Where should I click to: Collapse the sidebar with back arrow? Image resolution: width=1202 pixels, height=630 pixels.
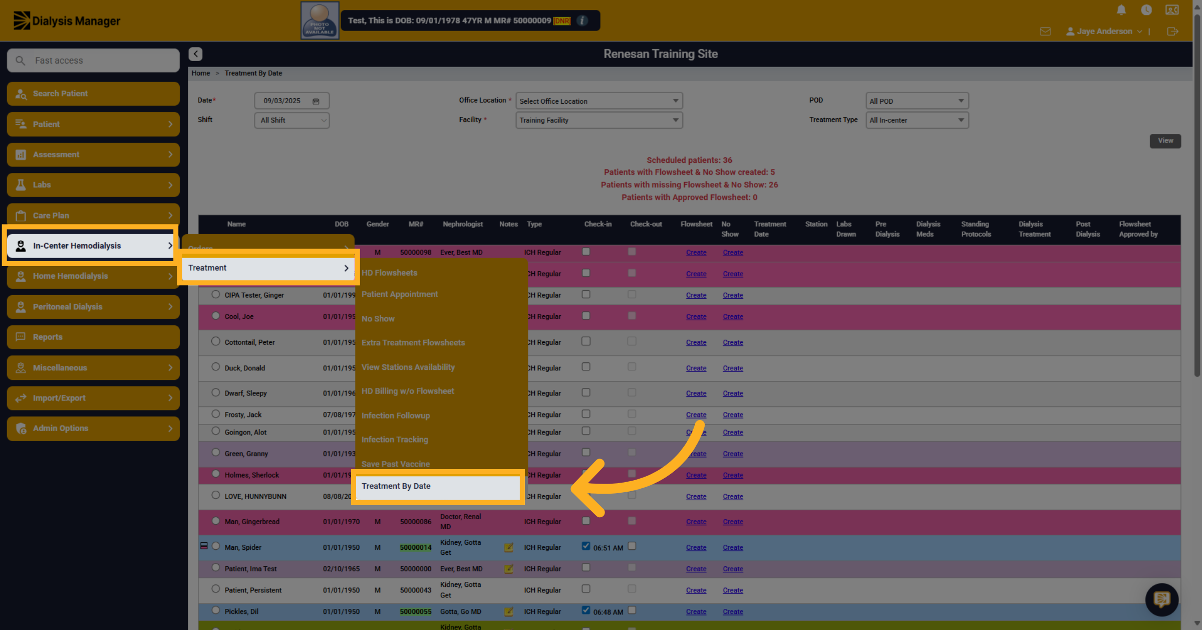pos(195,54)
